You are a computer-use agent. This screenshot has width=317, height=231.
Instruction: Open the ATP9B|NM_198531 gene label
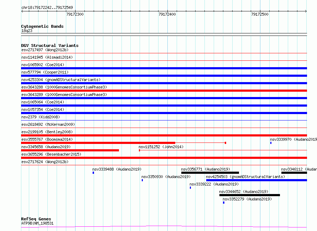[37, 223]
